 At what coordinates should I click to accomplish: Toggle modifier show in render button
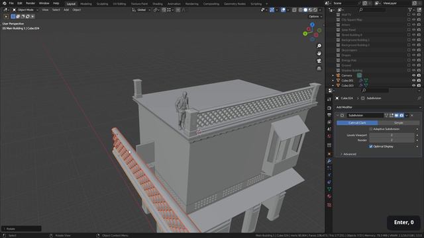click(x=401, y=115)
